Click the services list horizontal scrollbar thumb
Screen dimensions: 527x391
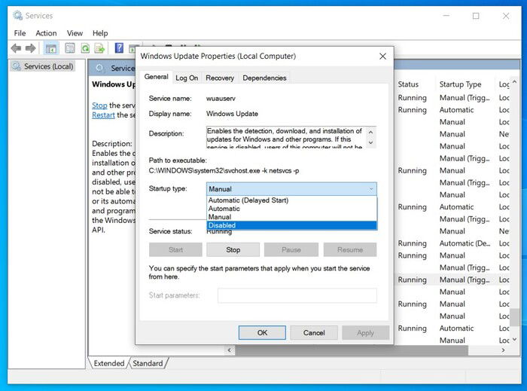[352, 350]
